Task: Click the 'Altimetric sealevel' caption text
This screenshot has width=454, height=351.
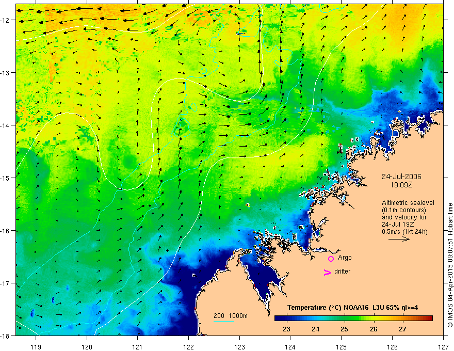Action: [x=408, y=203]
